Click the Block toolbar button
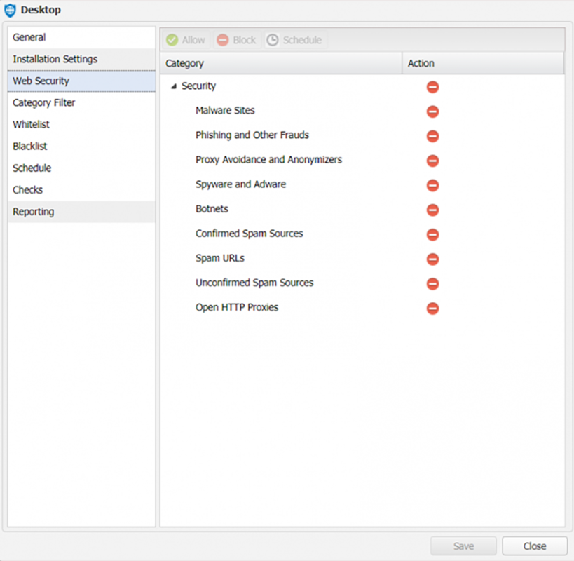Image resolution: width=574 pixels, height=561 pixels. click(x=236, y=40)
